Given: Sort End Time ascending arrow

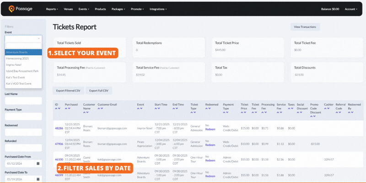Looking at the screenshot, I should click(x=174, y=108).
